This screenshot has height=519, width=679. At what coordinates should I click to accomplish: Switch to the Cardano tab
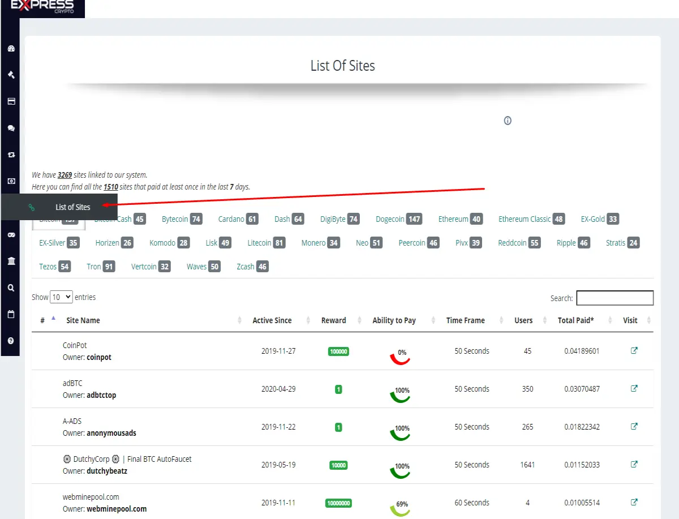238,219
